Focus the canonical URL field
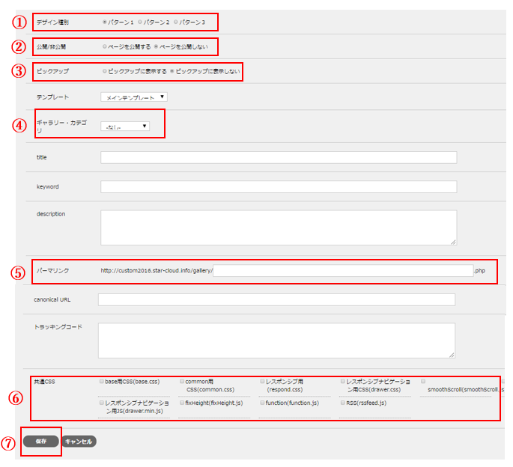Viewport: 513px width, 467px height. click(x=276, y=299)
